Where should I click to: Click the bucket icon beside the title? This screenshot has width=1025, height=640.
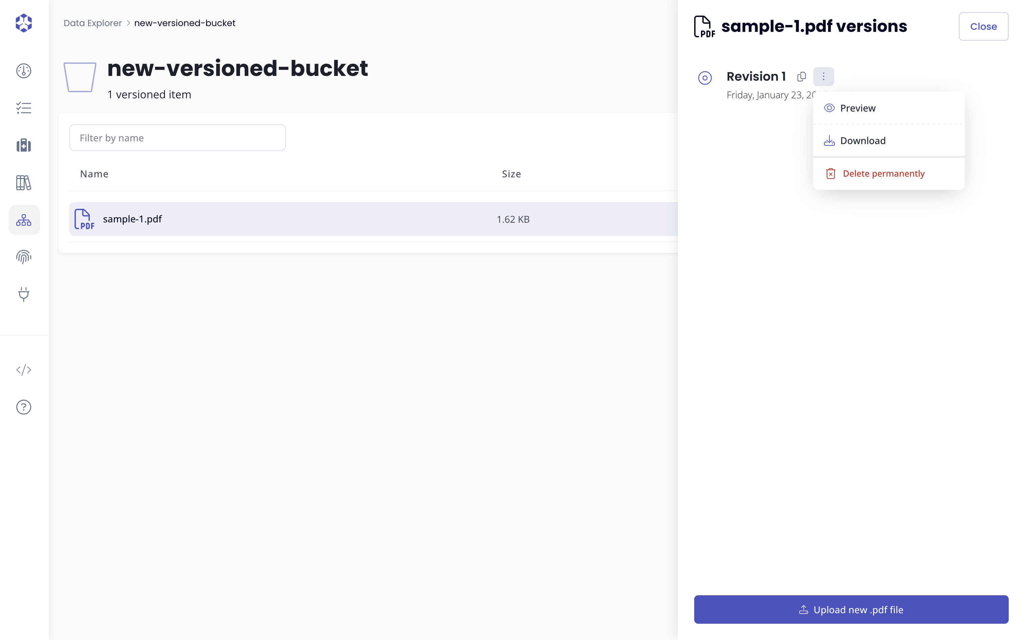[80, 77]
